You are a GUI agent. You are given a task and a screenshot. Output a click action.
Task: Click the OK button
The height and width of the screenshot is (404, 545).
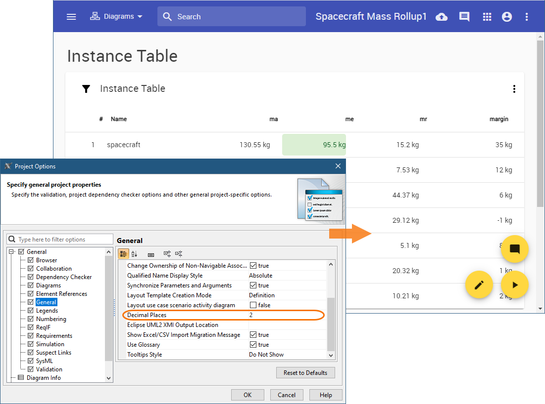click(x=248, y=395)
